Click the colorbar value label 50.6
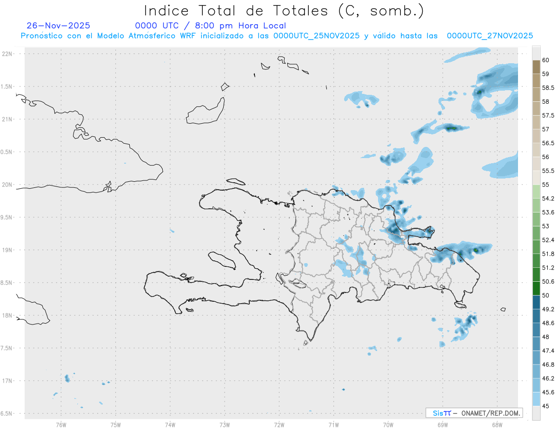This screenshot has width=558, height=431. pyautogui.click(x=548, y=282)
